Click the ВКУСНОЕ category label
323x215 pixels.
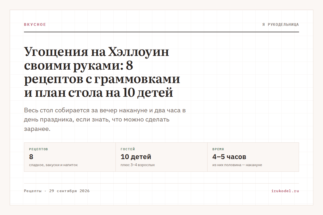pos(35,24)
